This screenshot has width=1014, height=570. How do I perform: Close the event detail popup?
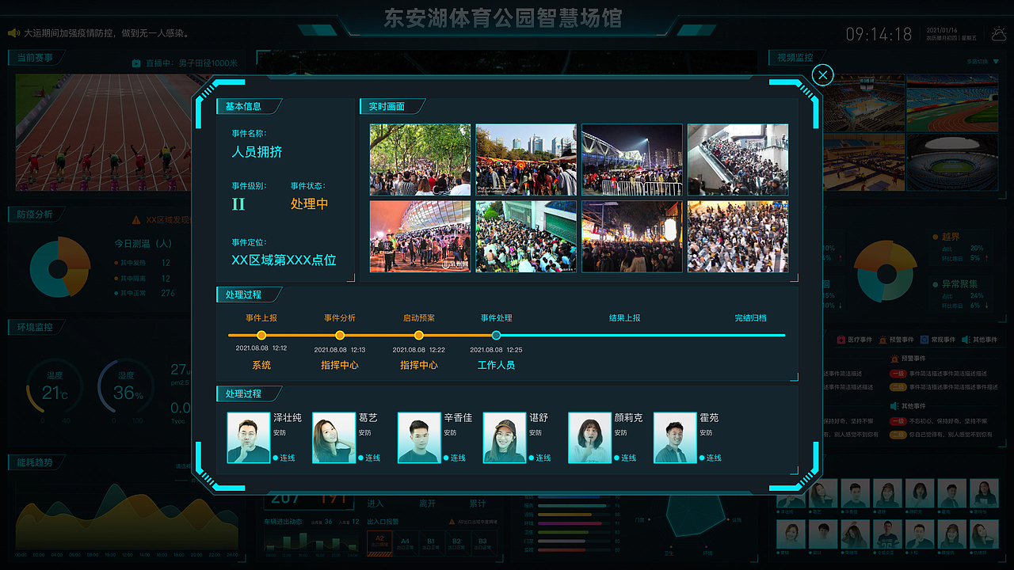click(x=823, y=75)
